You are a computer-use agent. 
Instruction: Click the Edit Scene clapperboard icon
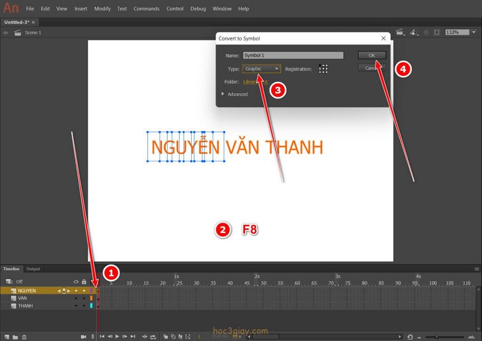point(400,33)
